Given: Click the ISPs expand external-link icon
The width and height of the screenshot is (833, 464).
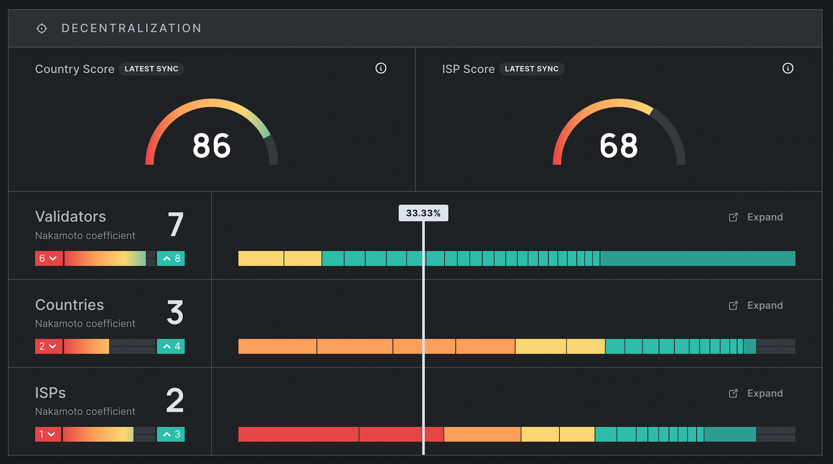Looking at the screenshot, I should tap(733, 393).
